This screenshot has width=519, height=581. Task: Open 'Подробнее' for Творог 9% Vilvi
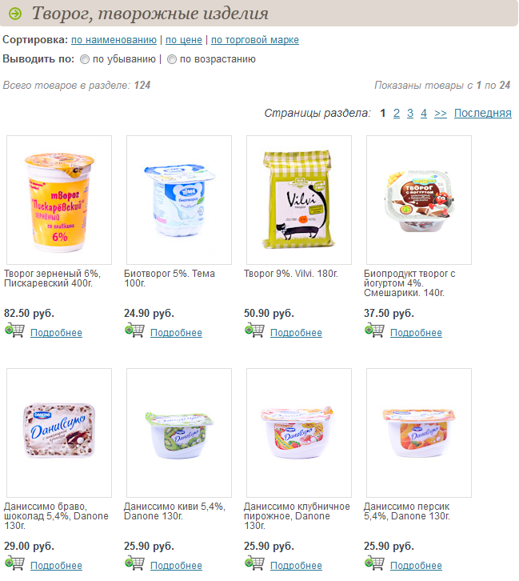[x=296, y=333]
